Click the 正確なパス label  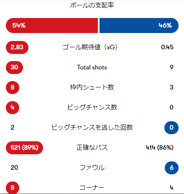[x=92, y=148]
